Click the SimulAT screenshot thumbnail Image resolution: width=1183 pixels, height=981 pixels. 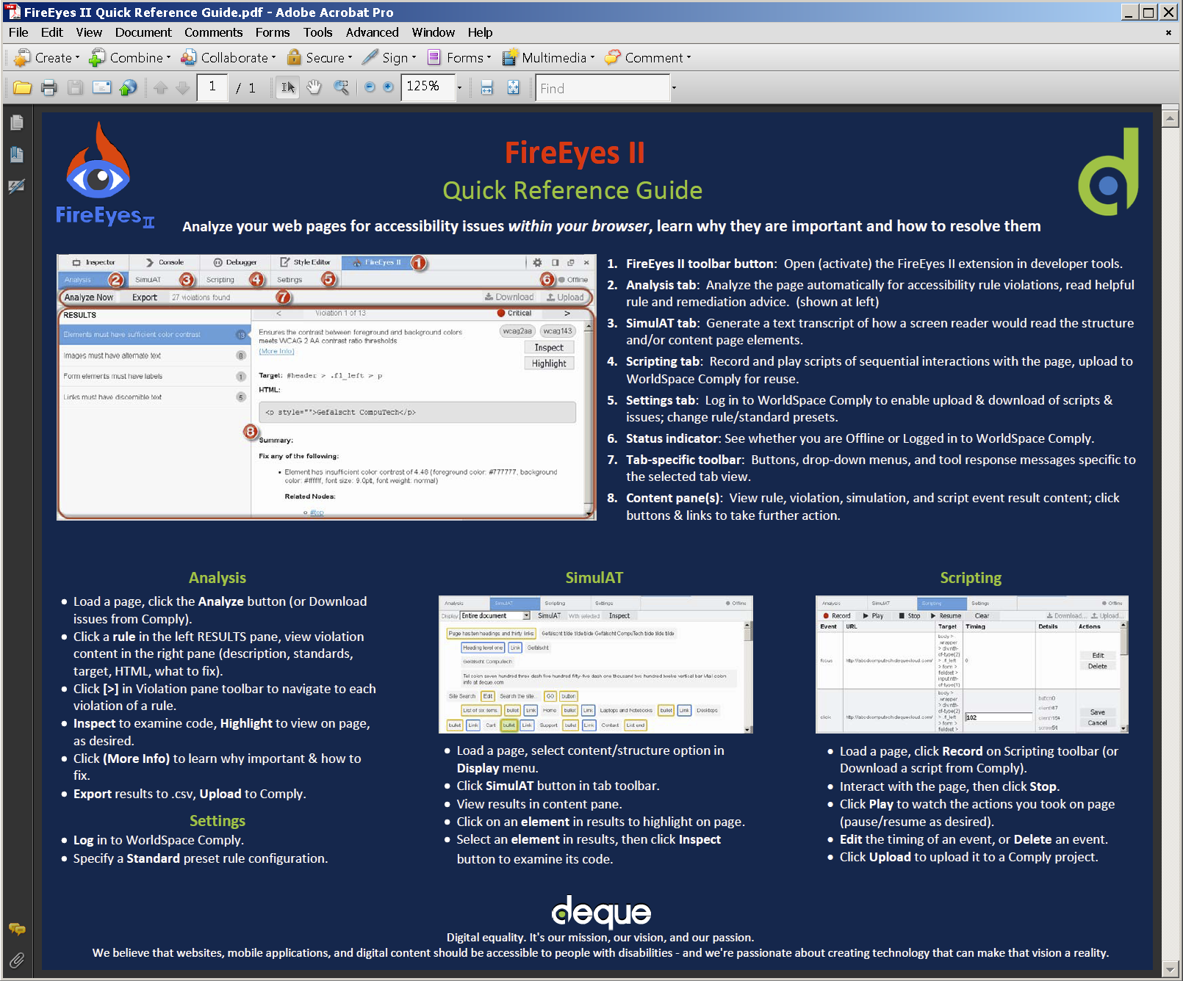(x=596, y=665)
